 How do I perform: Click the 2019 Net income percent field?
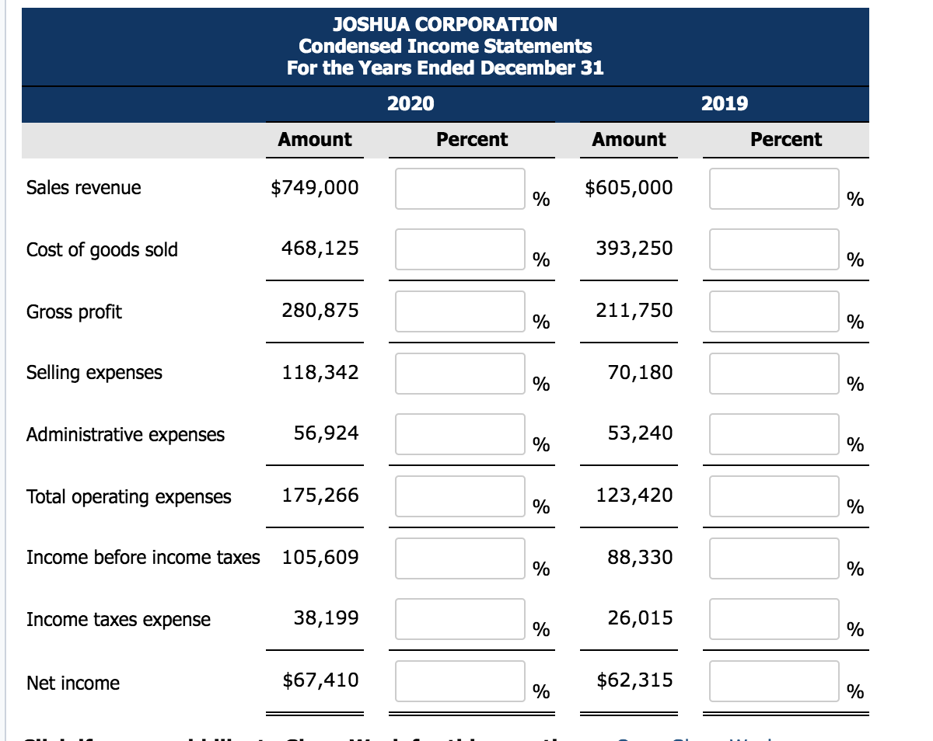(774, 681)
